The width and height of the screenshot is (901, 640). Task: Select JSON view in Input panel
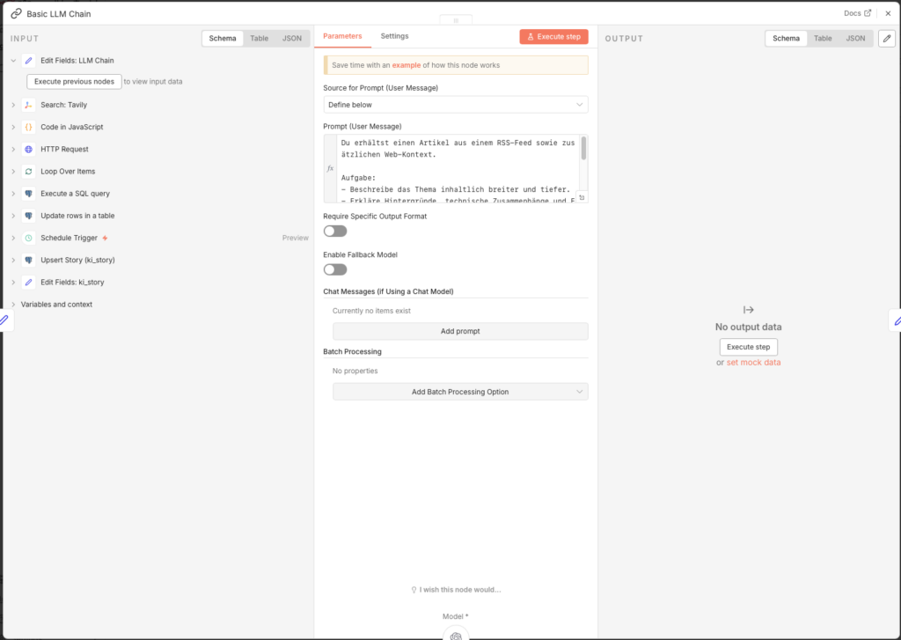(x=292, y=39)
